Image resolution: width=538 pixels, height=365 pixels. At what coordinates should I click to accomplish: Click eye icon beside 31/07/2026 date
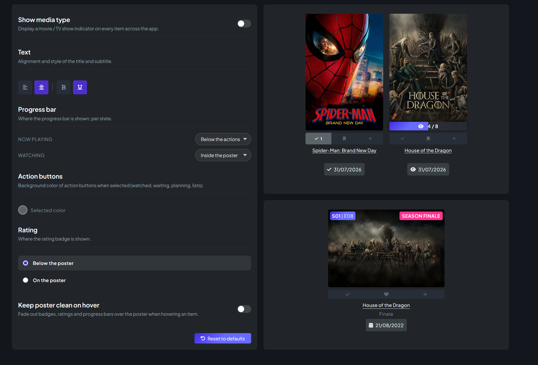point(413,170)
